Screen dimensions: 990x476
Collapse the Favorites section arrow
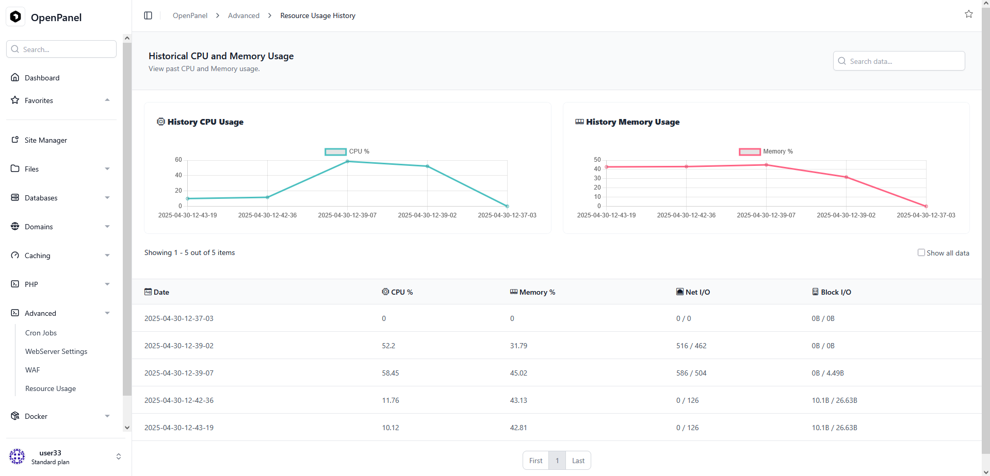pyautogui.click(x=107, y=100)
